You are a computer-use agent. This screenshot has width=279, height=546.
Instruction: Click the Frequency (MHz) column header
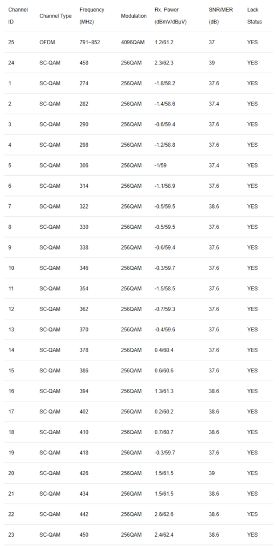pos(92,16)
